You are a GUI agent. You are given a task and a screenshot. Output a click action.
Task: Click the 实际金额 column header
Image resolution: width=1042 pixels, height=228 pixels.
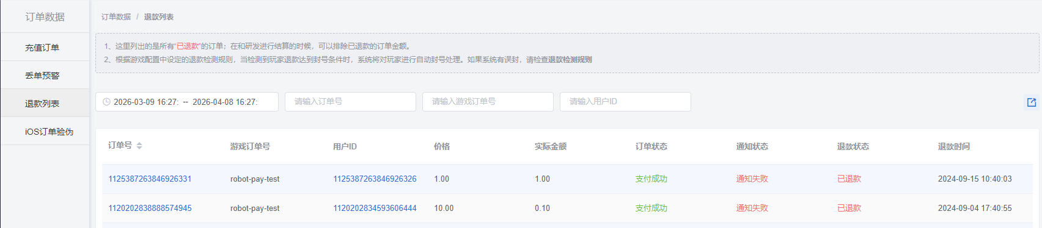[x=551, y=146]
